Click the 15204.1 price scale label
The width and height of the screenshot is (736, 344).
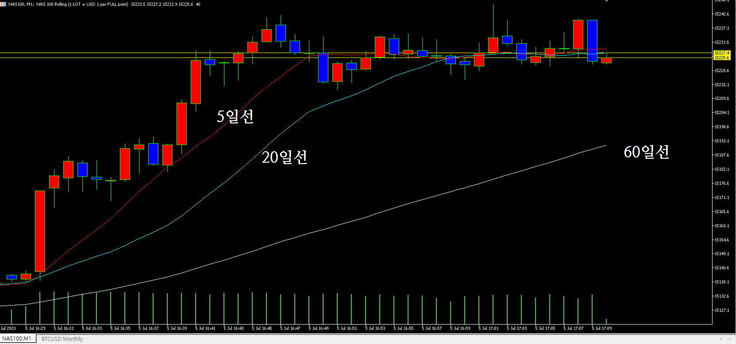(x=722, y=113)
